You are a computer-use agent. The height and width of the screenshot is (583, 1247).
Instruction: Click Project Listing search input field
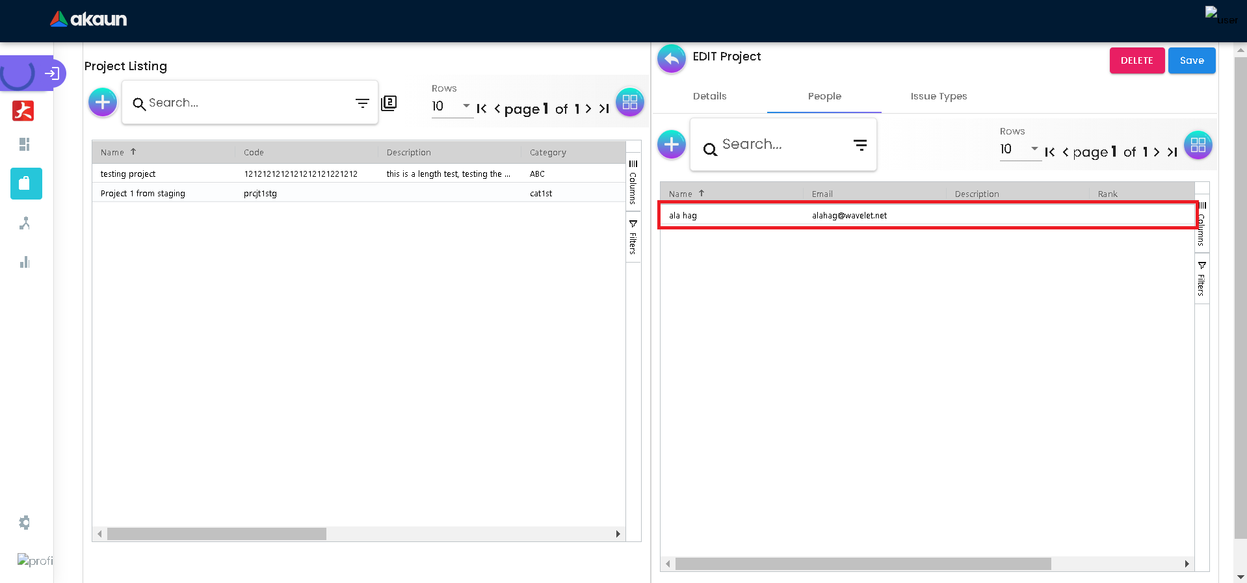pos(249,103)
